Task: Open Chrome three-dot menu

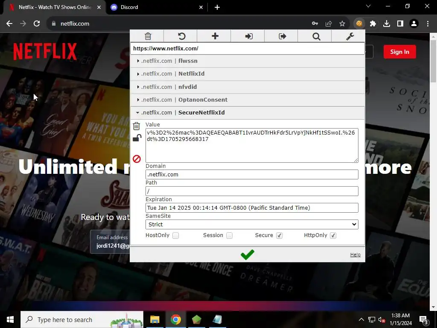Action: click(x=428, y=24)
